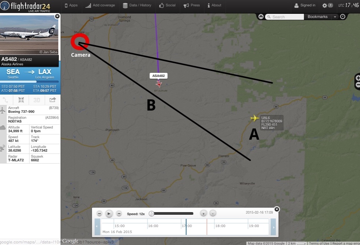
Task: Rewind the playback
Action: tap(99, 214)
